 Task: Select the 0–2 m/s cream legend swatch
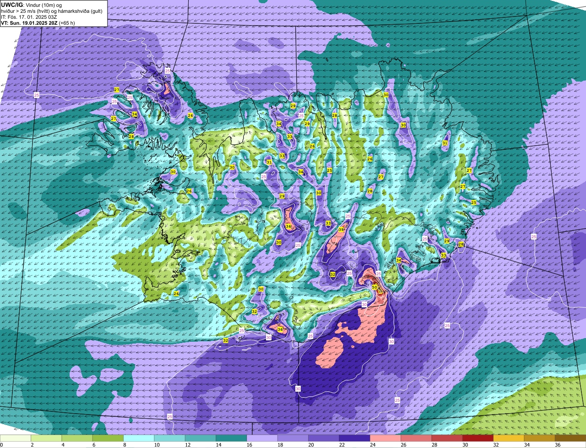point(16,438)
